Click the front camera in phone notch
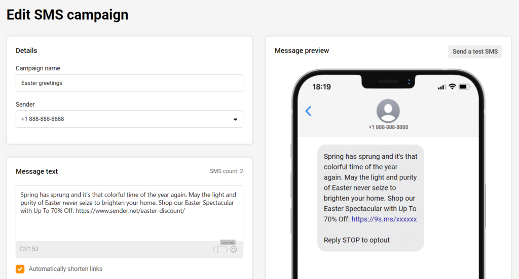The image size is (519, 279). click(x=409, y=81)
